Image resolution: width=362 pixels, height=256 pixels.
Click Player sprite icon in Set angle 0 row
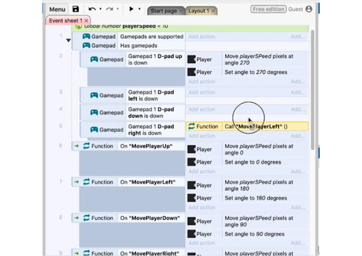pyautogui.click(x=191, y=162)
